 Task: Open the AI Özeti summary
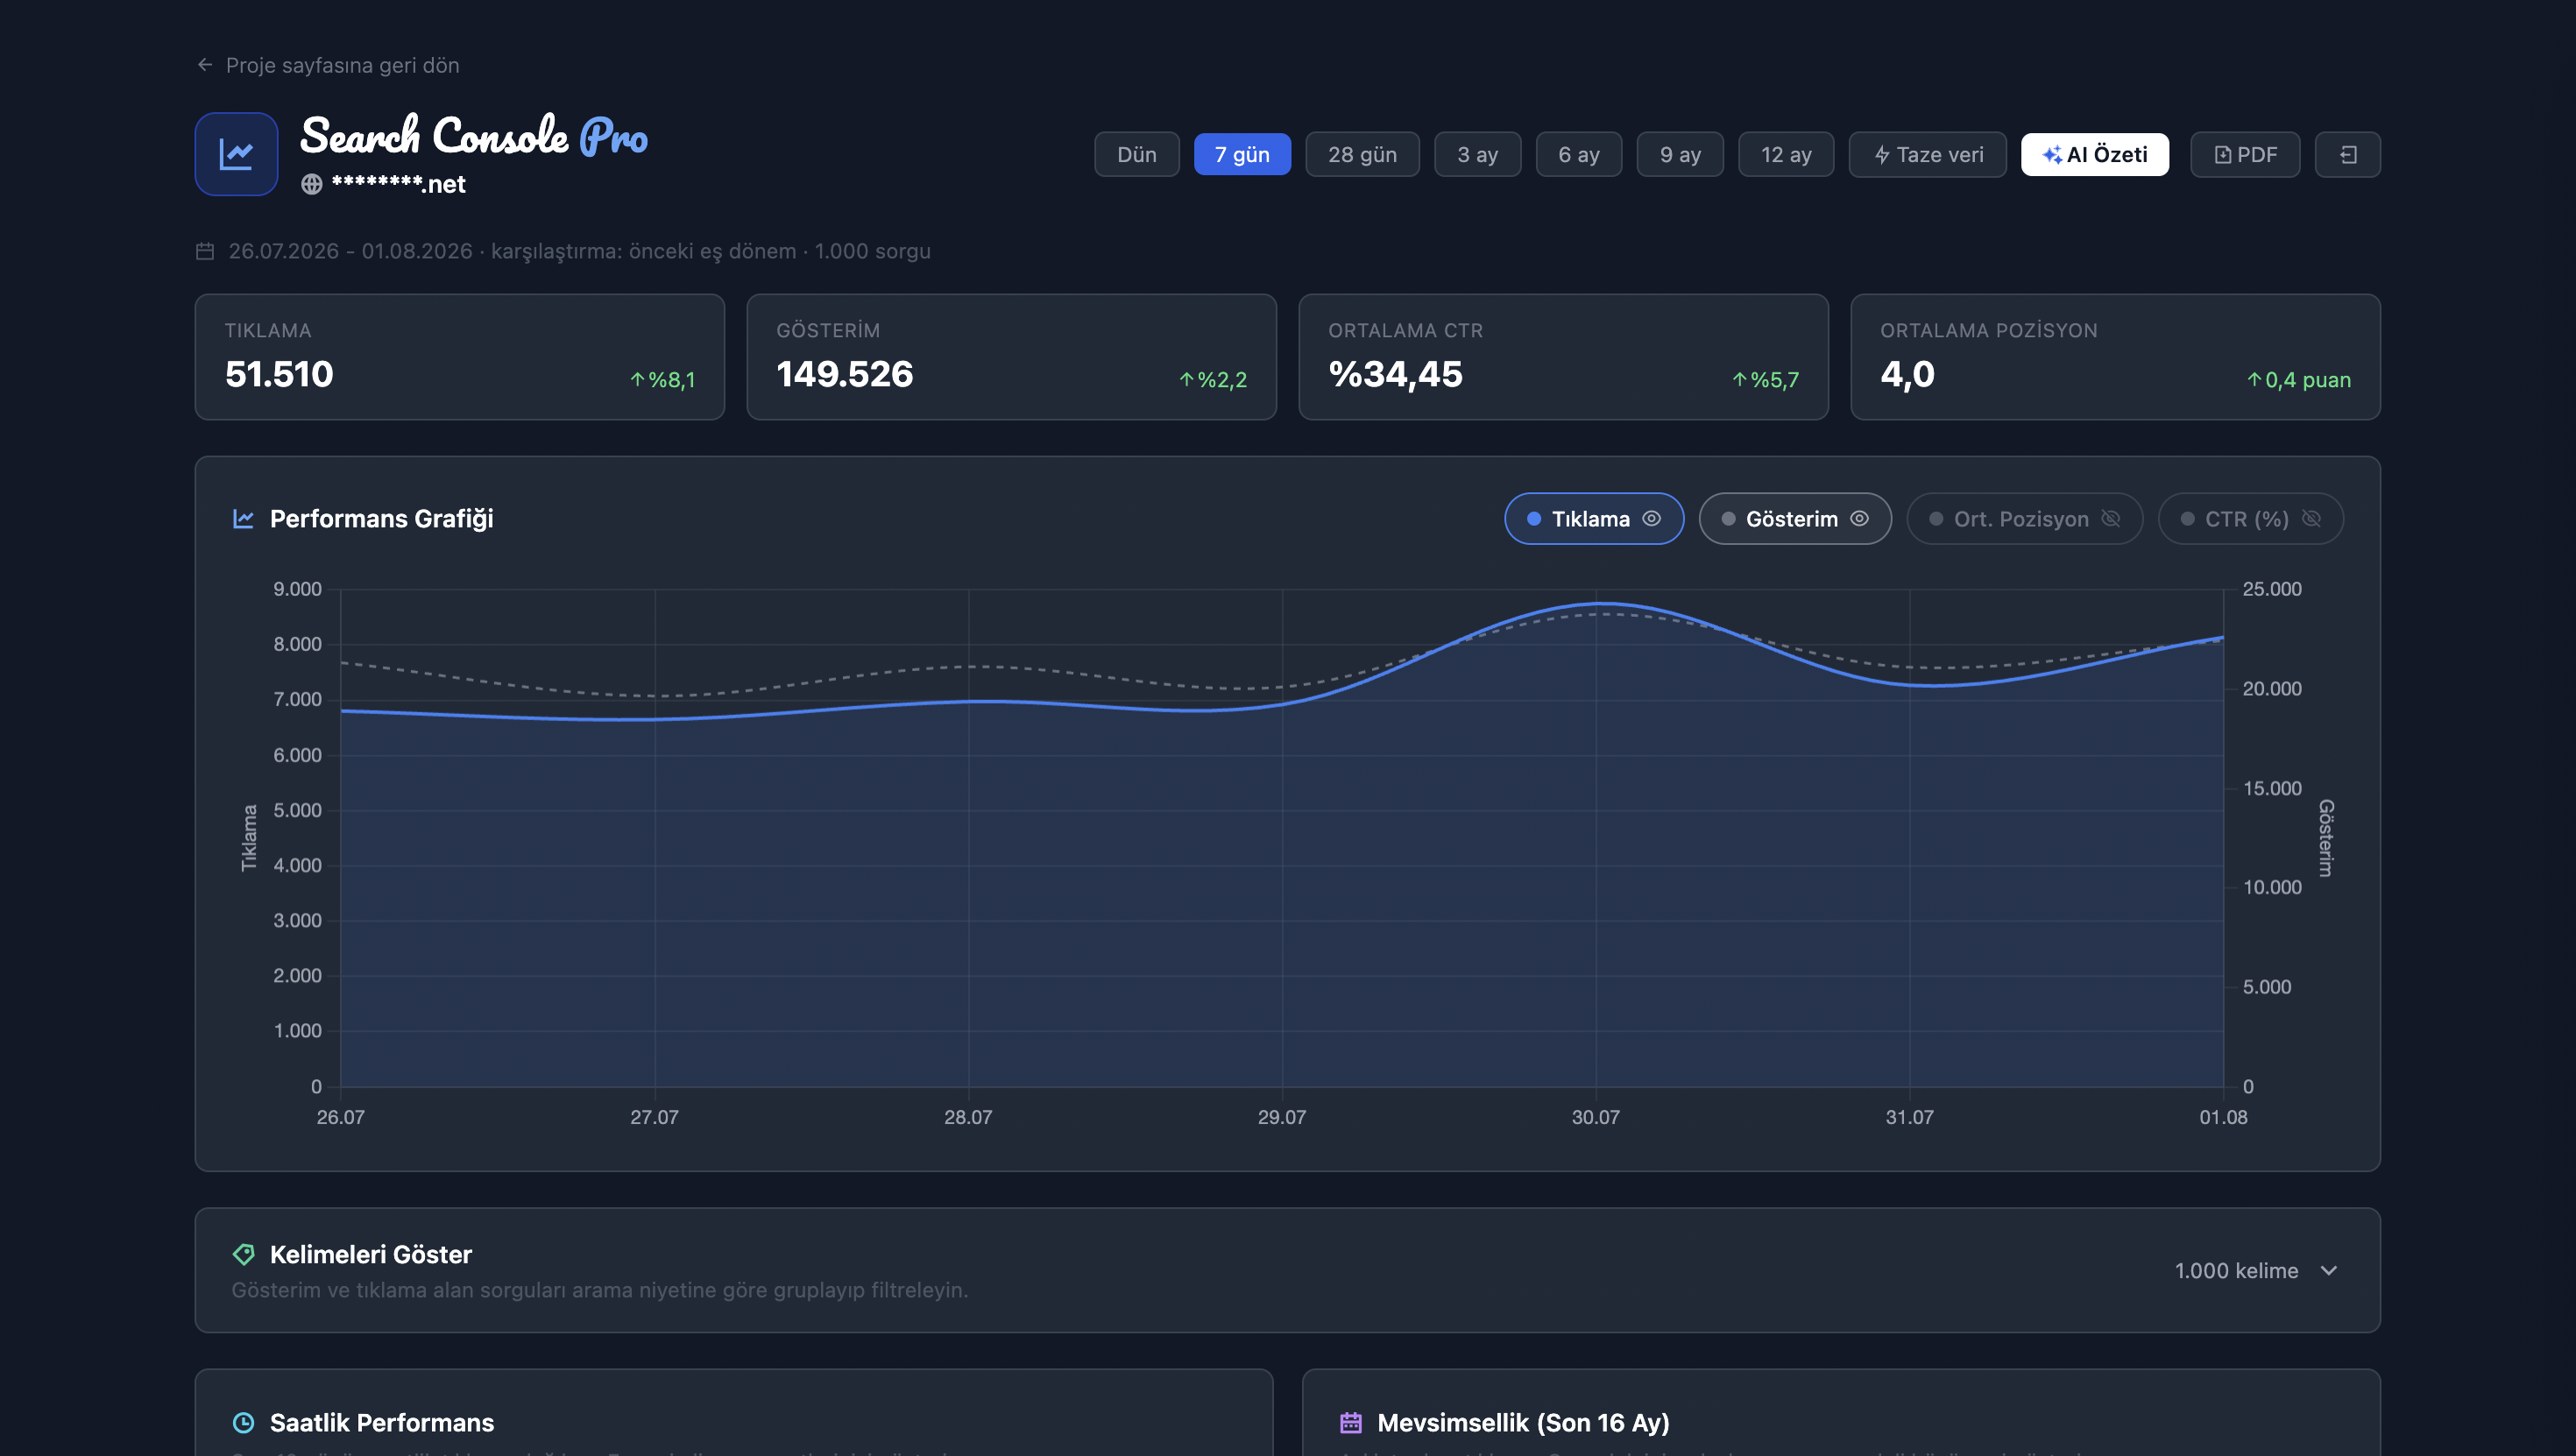tap(2094, 155)
